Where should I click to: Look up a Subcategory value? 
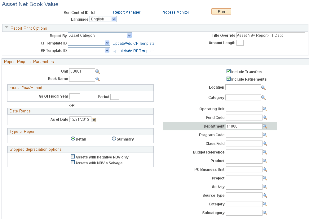click(x=265, y=213)
